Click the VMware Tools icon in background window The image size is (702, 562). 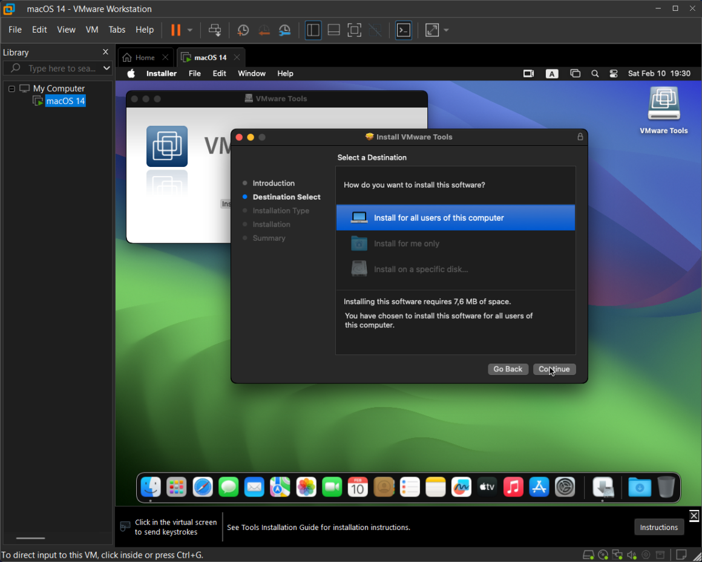(x=167, y=146)
